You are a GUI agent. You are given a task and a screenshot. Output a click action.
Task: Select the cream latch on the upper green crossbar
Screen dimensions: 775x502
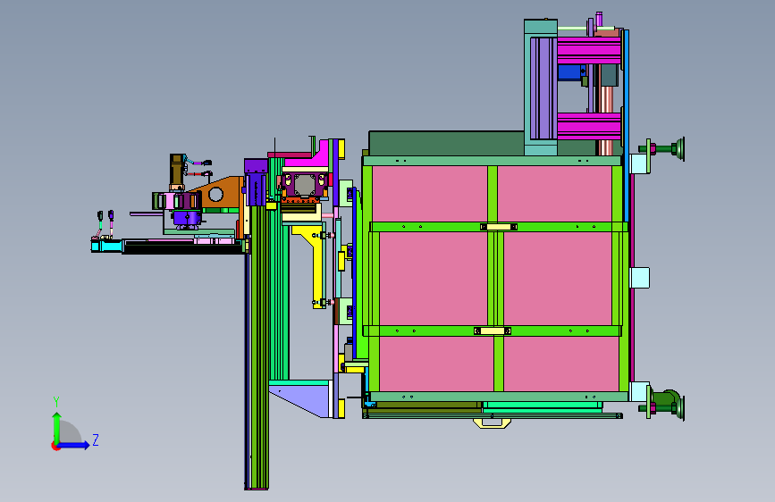point(499,227)
